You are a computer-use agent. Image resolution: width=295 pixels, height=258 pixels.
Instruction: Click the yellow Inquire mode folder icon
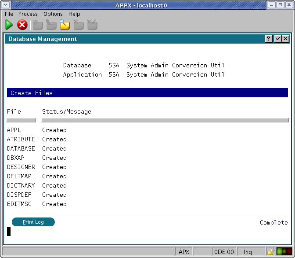(65, 25)
